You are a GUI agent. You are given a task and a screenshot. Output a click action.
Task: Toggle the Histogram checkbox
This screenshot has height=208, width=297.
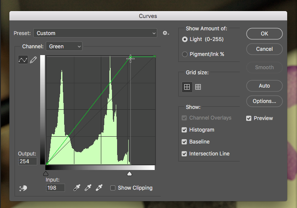click(185, 130)
